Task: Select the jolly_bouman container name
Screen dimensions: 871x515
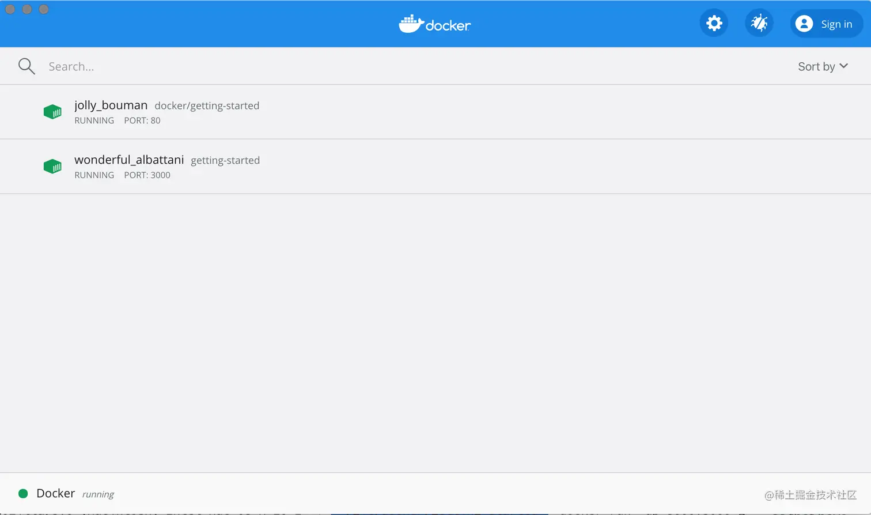Action: 111,105
